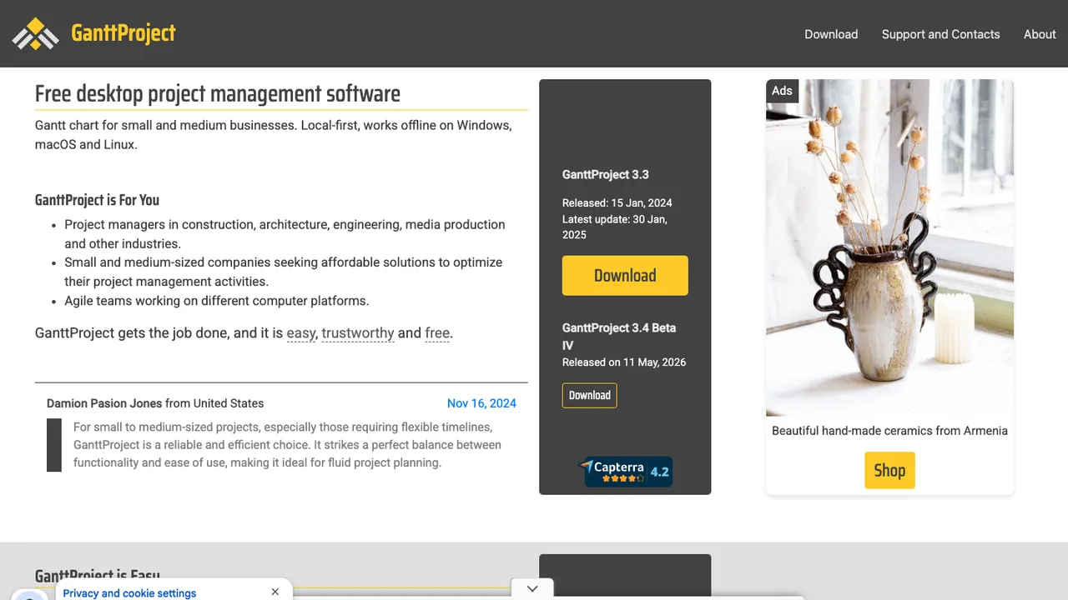Image resolution: width=1068 pixels, height=600 pixels.
Task: Open the About page from the header
Action: pos(1040,34)
